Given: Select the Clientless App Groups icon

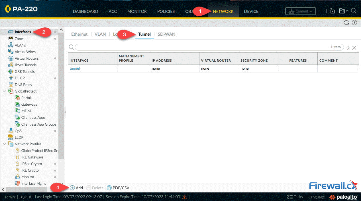Looking at the screenshot, I should click(17, 124).
